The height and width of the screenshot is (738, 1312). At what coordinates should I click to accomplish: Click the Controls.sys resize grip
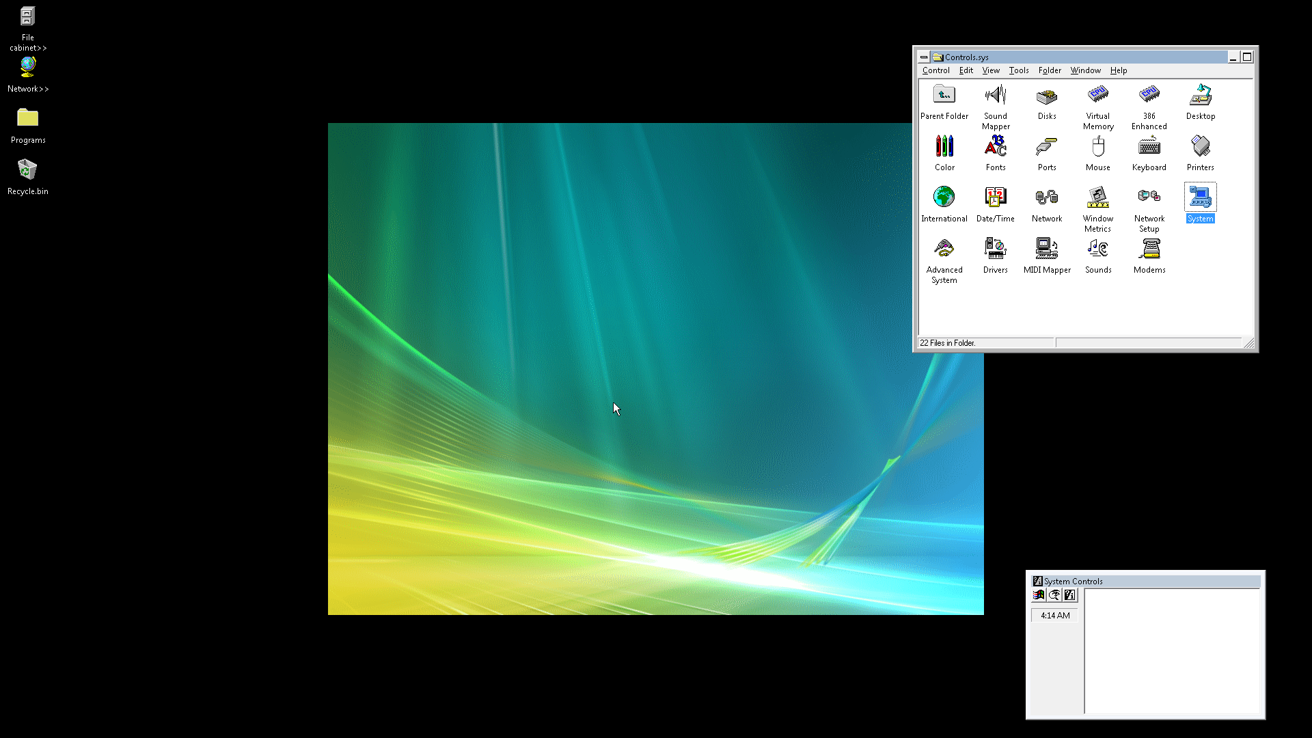[x=1249, y=343]
